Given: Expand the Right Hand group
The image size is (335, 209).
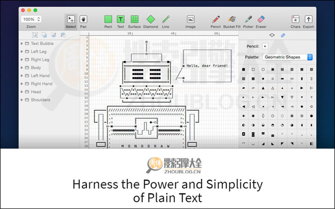Looking at the screenshot, I should click(x=22, y=84).
